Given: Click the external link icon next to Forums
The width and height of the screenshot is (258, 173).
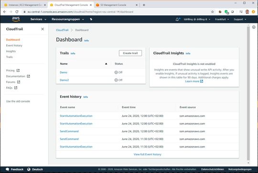Looking at the screenshot, I should click(x=19, y=82).
